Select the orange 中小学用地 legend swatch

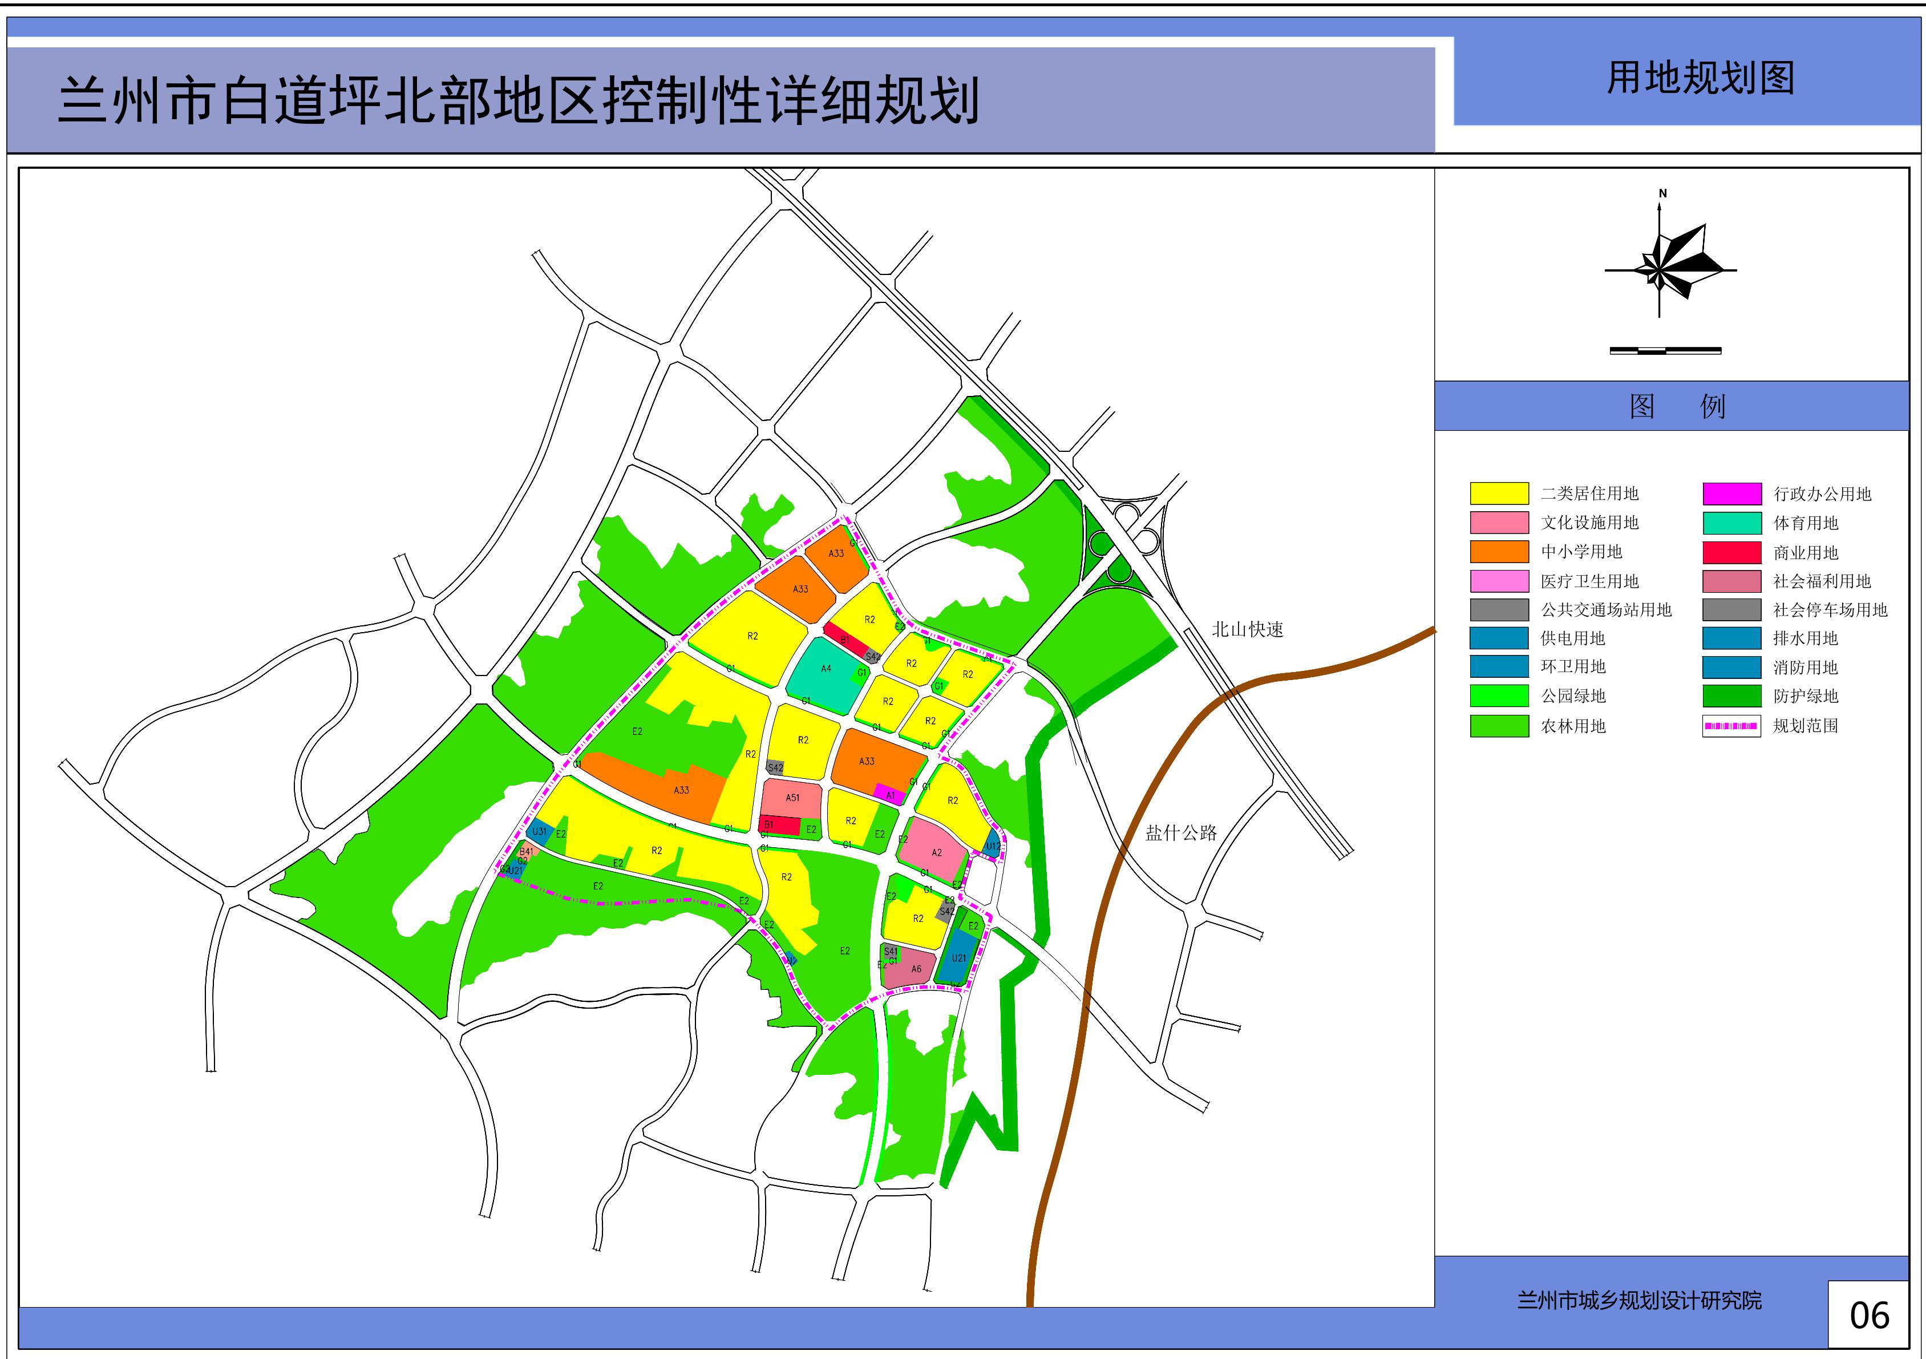[x=1499, y=551]
